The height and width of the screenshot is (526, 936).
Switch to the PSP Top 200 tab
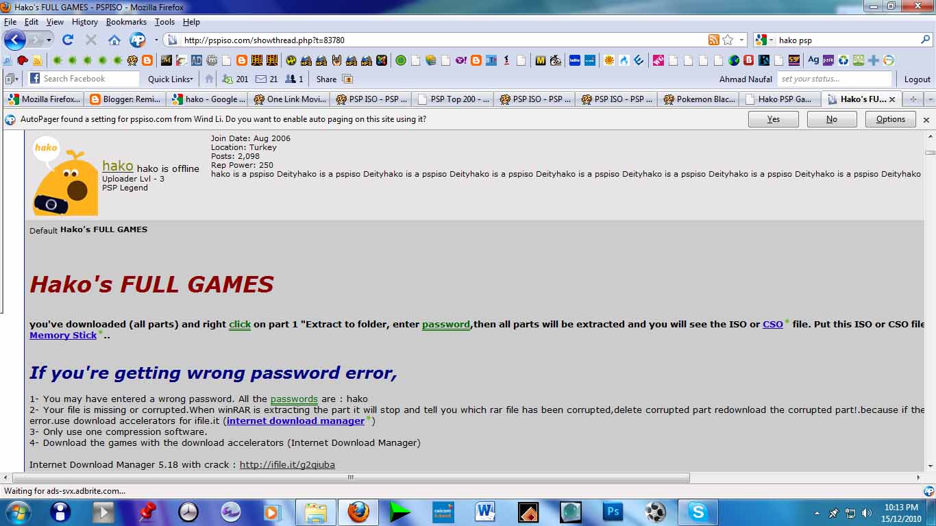(x=452, y=99)
